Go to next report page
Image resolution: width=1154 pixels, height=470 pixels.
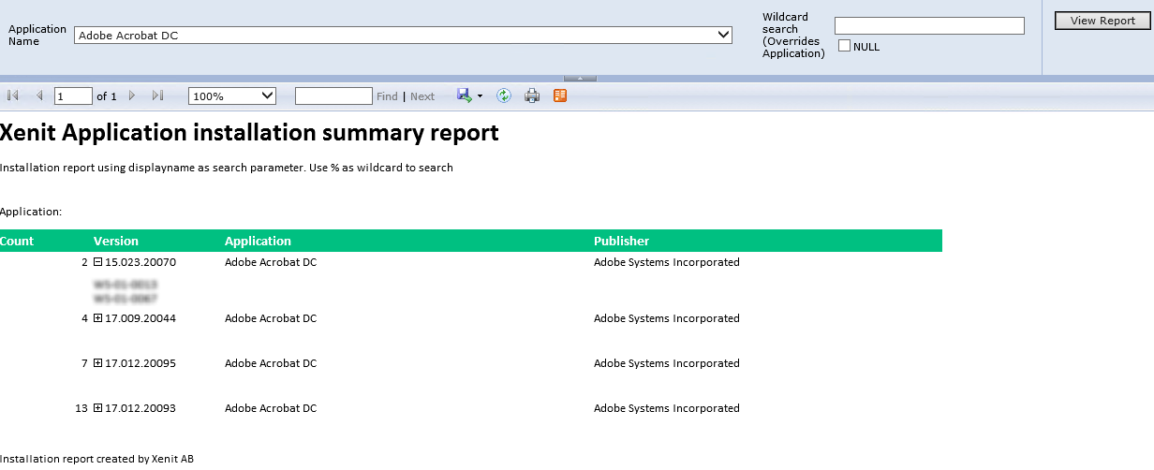(x=132, y=95)
